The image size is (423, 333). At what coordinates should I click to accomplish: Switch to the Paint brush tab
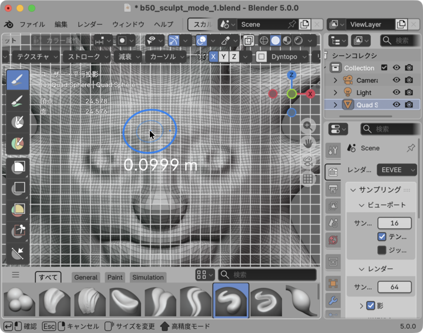115,277
